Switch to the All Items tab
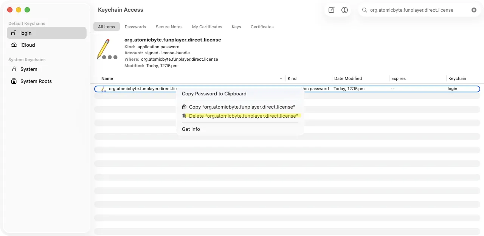 (107, 27)
